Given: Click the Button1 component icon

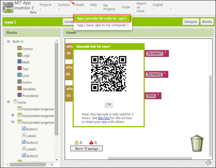Looking at the screenshot, I should (x=24, y=128).
